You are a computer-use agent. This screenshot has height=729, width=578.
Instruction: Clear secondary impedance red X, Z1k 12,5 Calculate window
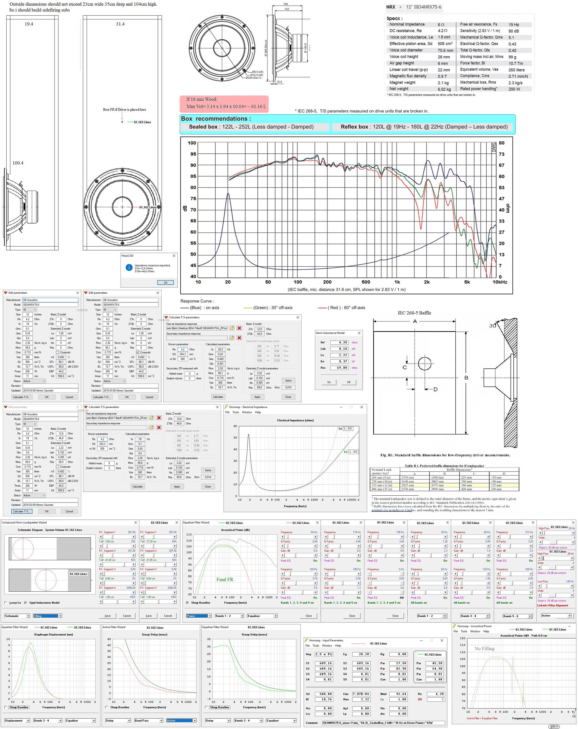click(x=239, y=338)
